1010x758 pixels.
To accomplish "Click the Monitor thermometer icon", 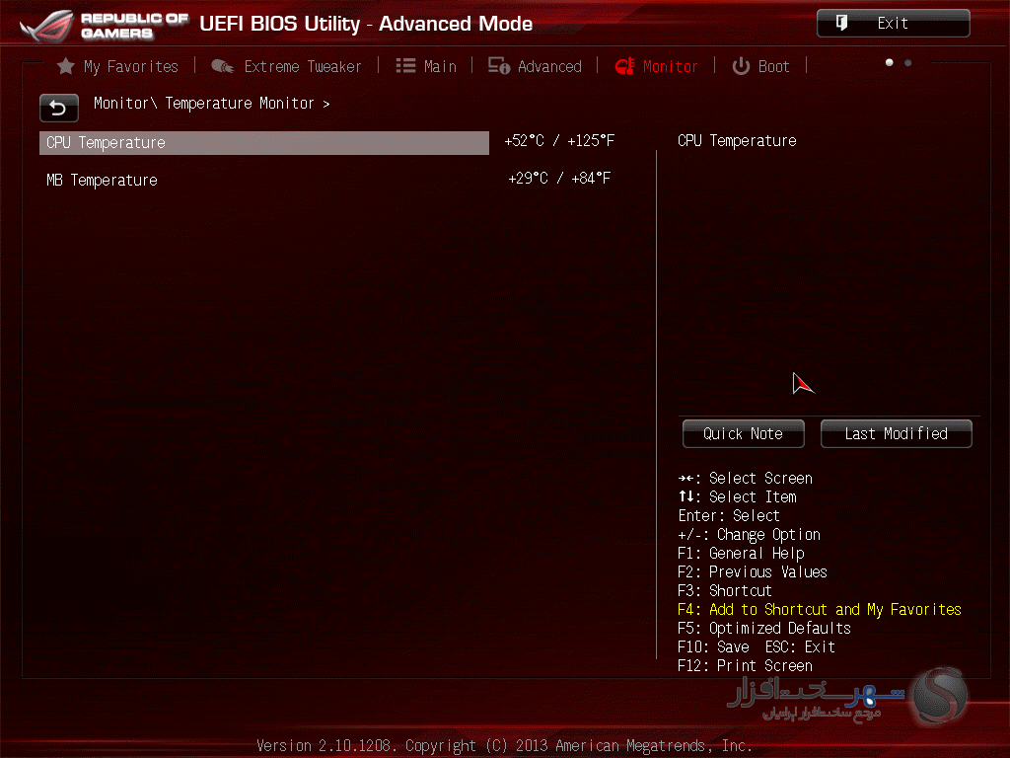I will [x=624, y=66].
